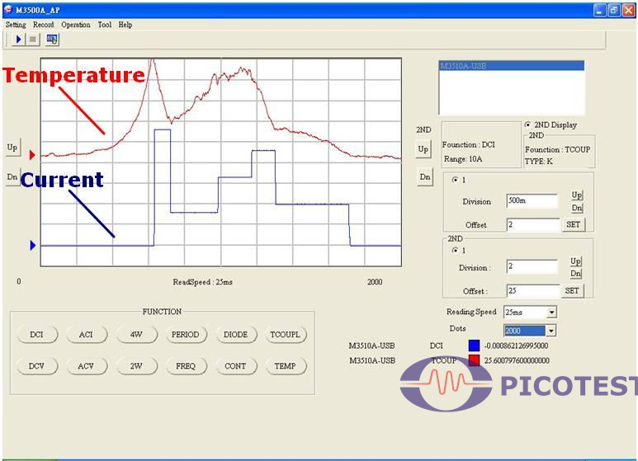Viewport: 638px width, 461px height.
Task: Click the red TCOUP color swatch
Action: (x=474, y=360)
